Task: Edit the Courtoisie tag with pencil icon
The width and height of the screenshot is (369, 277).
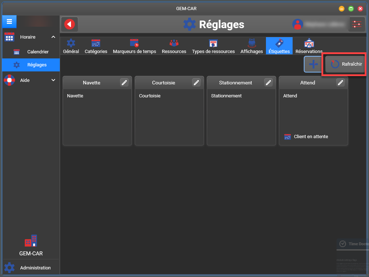Action: point(196,83)
